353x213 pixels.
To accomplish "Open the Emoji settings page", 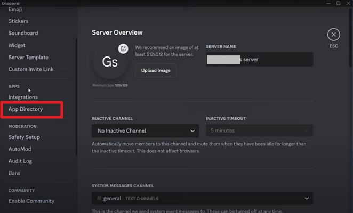I will click(15, 10).
